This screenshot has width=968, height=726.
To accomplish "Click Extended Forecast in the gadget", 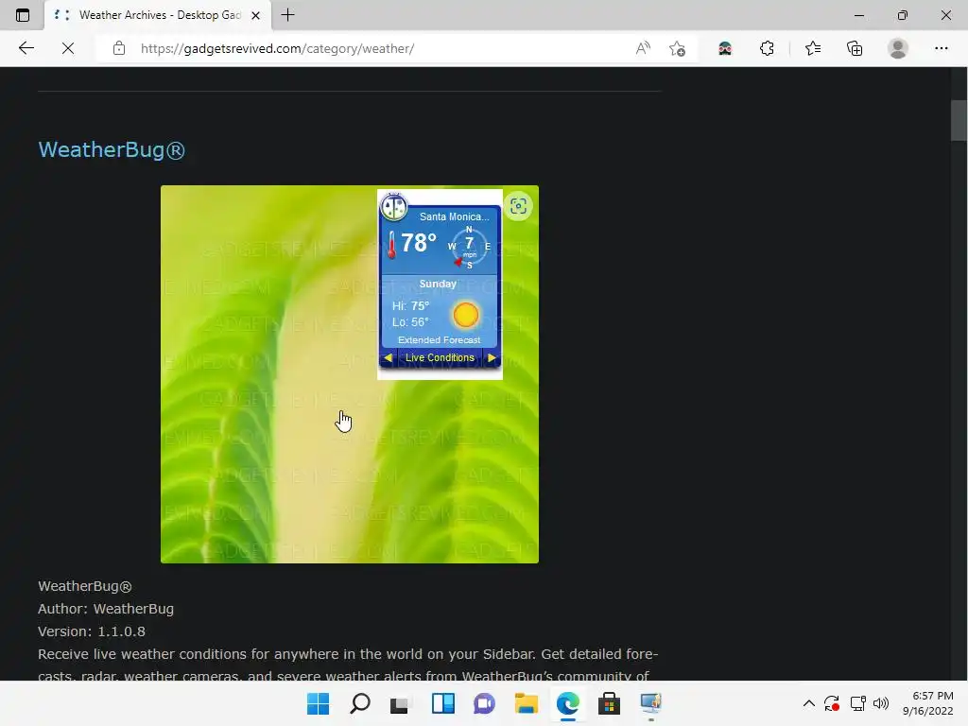I will (x=439, y=339).
